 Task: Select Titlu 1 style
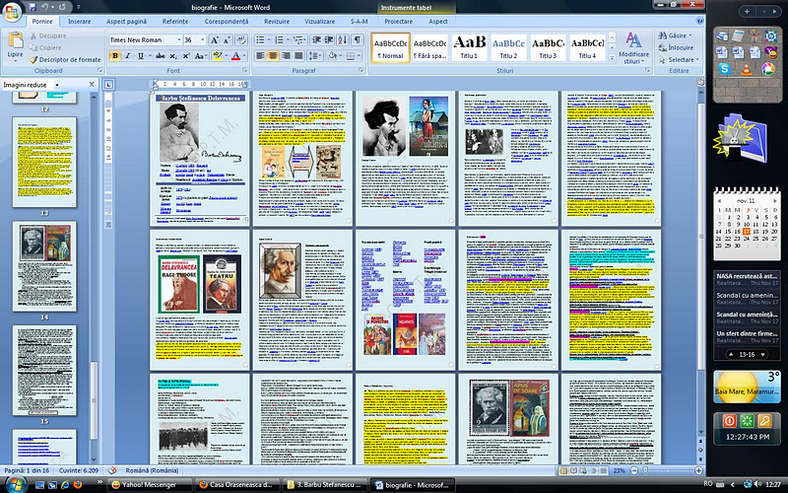click(x=470, y=47)
